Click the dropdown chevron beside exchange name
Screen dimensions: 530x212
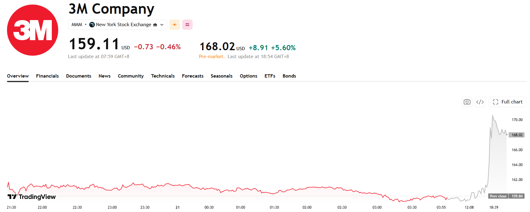162,25
